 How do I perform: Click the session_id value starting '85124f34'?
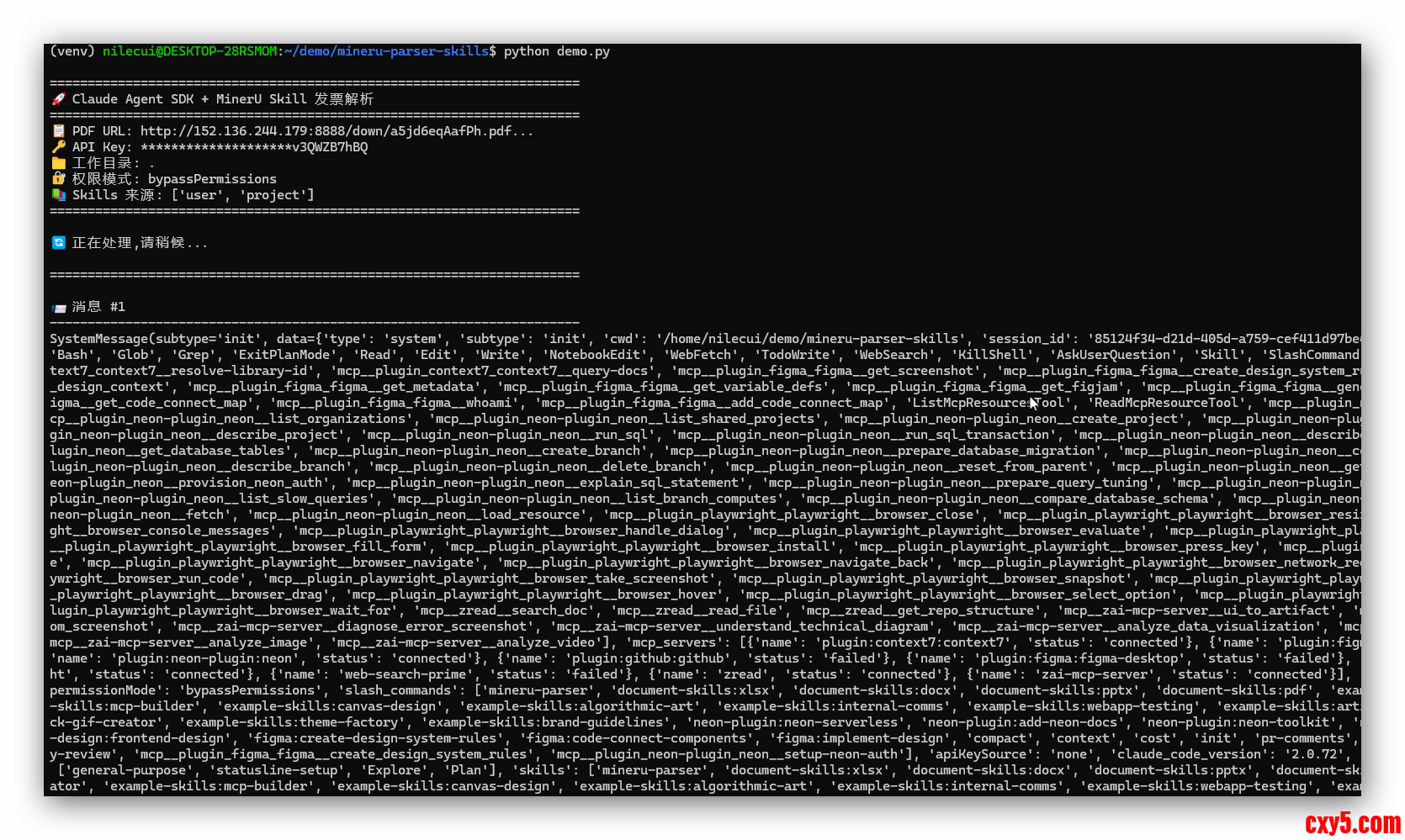tap(1224, 339)
